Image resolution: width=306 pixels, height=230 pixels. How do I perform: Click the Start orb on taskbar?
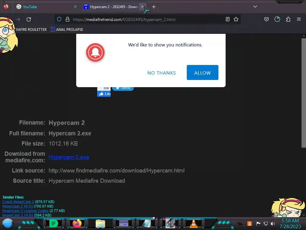8,224
